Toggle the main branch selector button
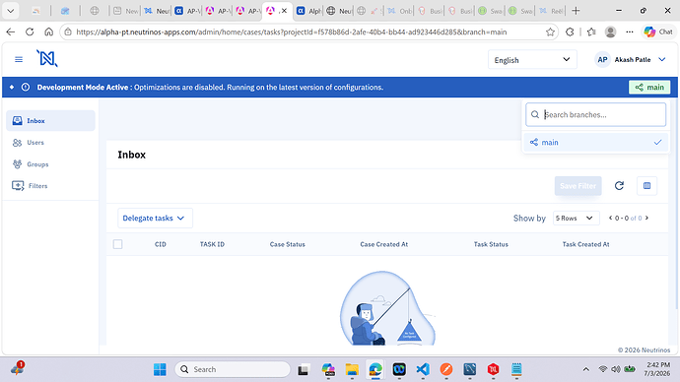The height and width of the screenshot is (382, 680). point(649,87)
